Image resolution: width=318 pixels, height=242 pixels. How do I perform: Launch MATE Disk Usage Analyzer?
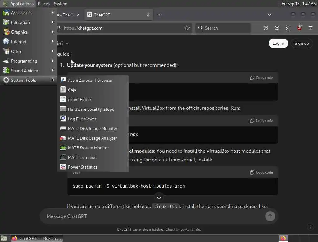[x=93, y=138]
